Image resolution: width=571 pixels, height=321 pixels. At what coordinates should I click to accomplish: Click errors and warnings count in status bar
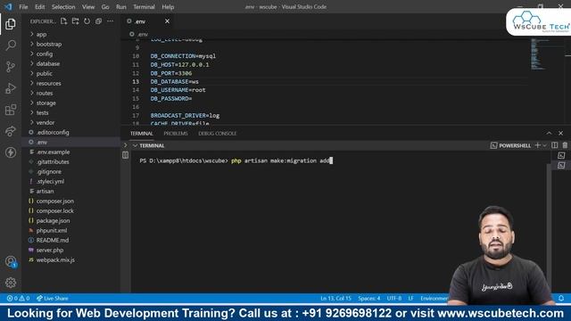(18, 298)
